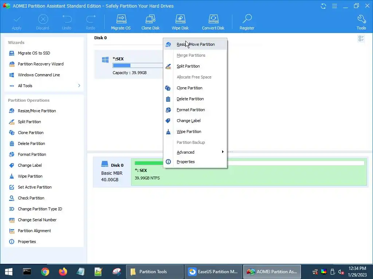Pick Change Label in context menu
373x279 pixels.
195,121
